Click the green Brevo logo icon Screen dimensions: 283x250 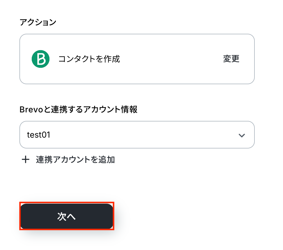(40, 59)
